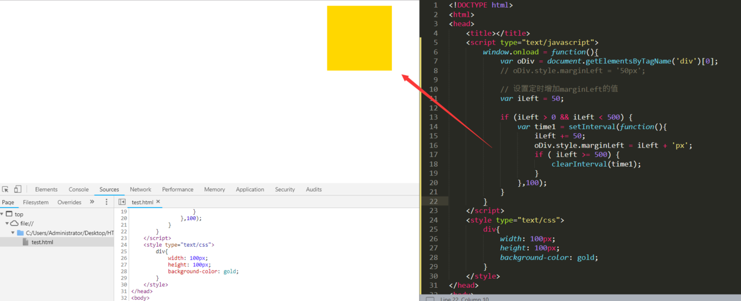Click the cloud icon beside file://
741x301 pixels.
(x=14, y=223)
